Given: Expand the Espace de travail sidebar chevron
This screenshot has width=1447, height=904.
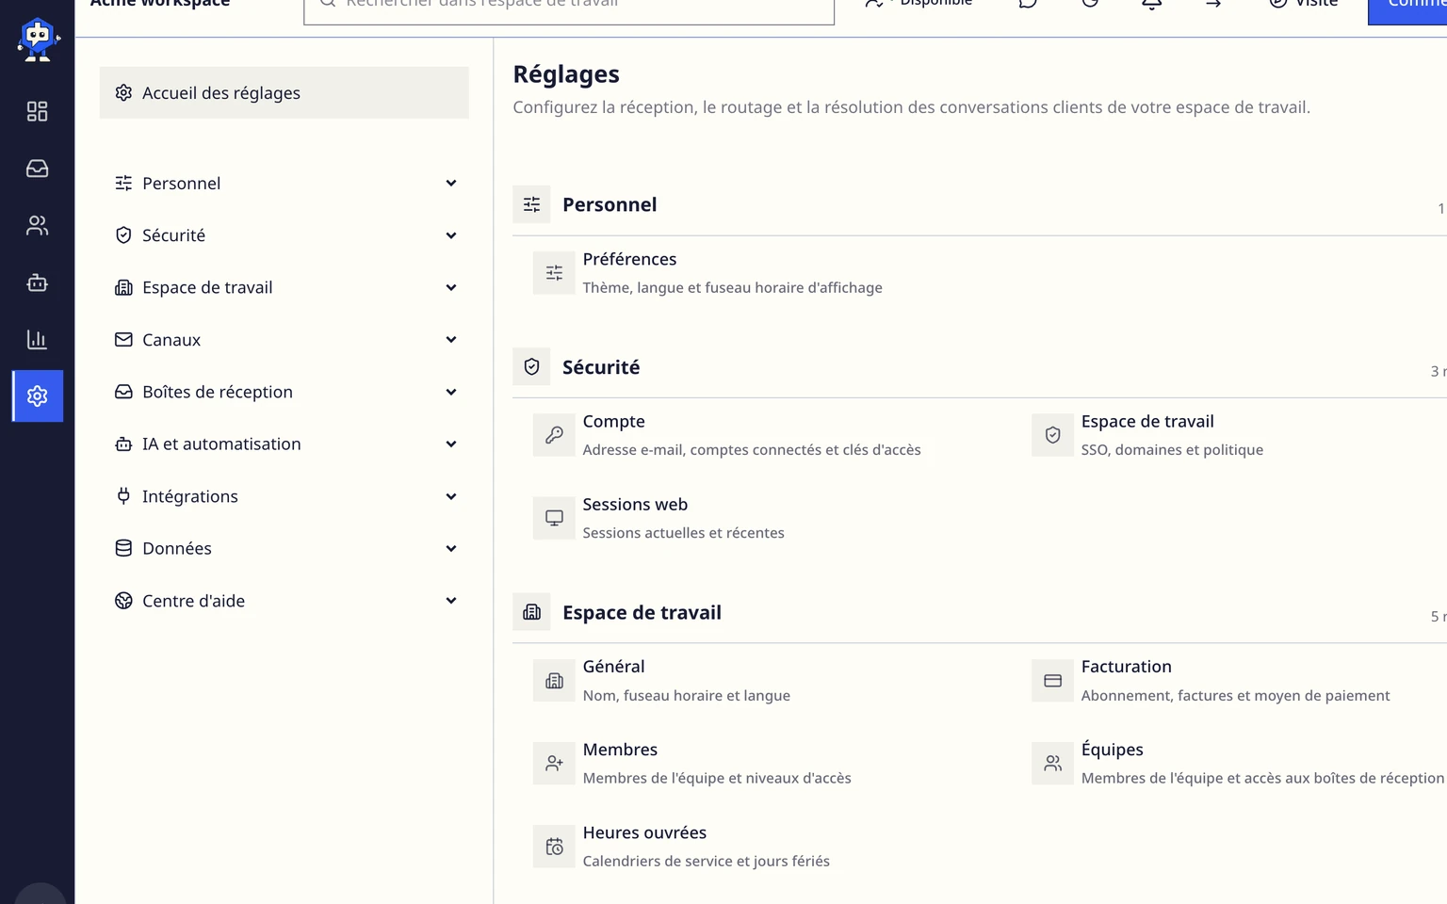Looking at the screenshot, I should 451,288.
